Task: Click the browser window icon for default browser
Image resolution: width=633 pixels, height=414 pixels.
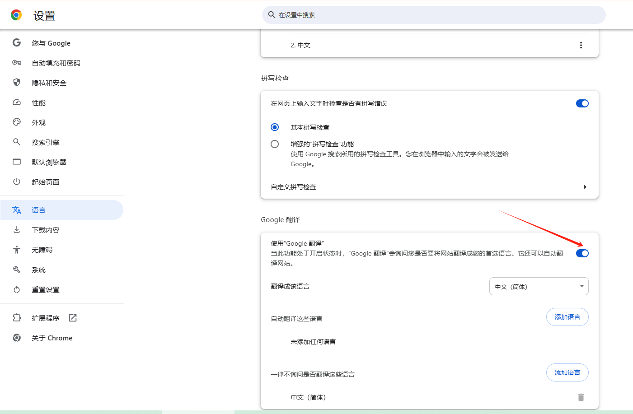Action: click(x=17, y=162)
